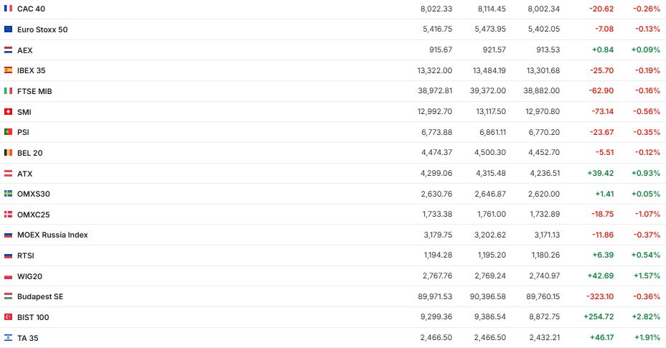Click the Turkey flag beside BIST 100

point(8,317)
